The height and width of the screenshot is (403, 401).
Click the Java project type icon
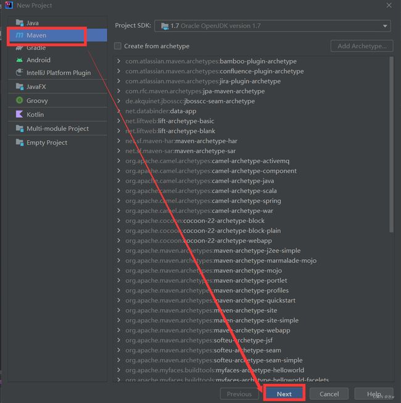(20, 23)
